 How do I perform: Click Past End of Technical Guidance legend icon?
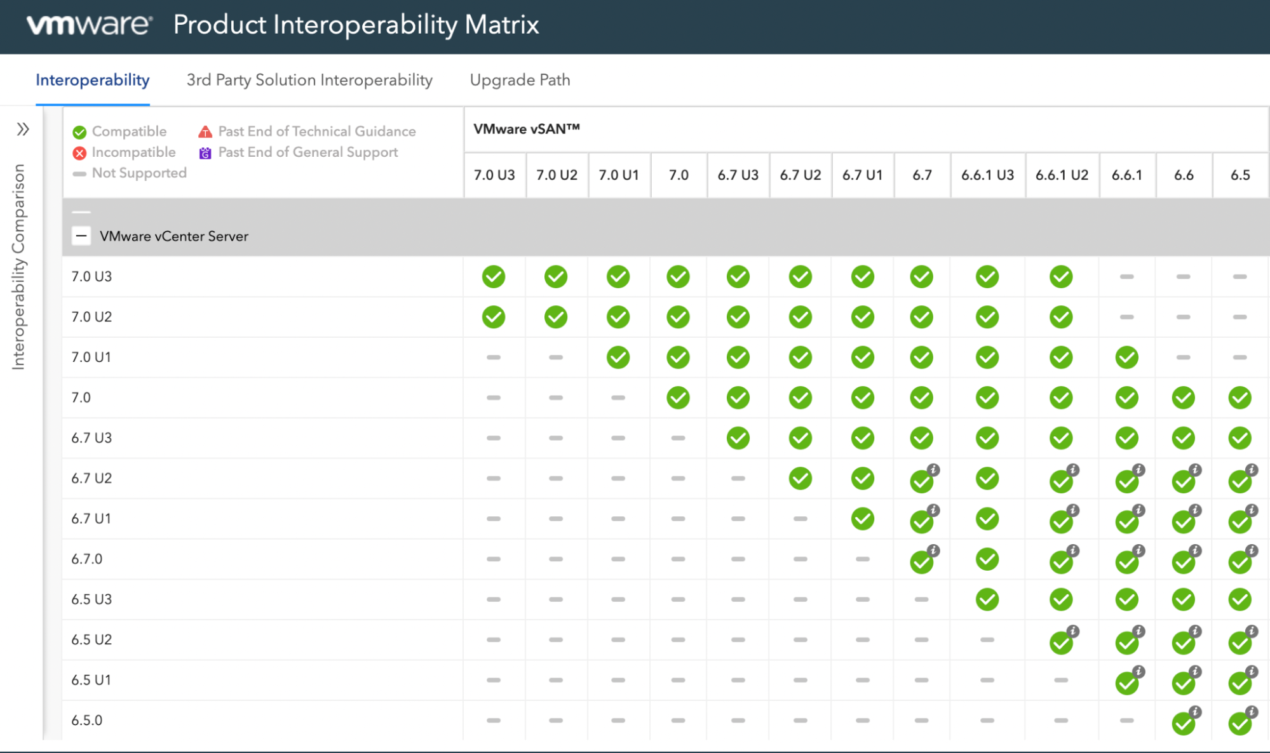(205, 131)
